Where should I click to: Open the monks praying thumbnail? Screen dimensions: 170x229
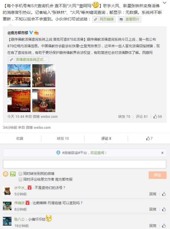click(x=44, y=76)
